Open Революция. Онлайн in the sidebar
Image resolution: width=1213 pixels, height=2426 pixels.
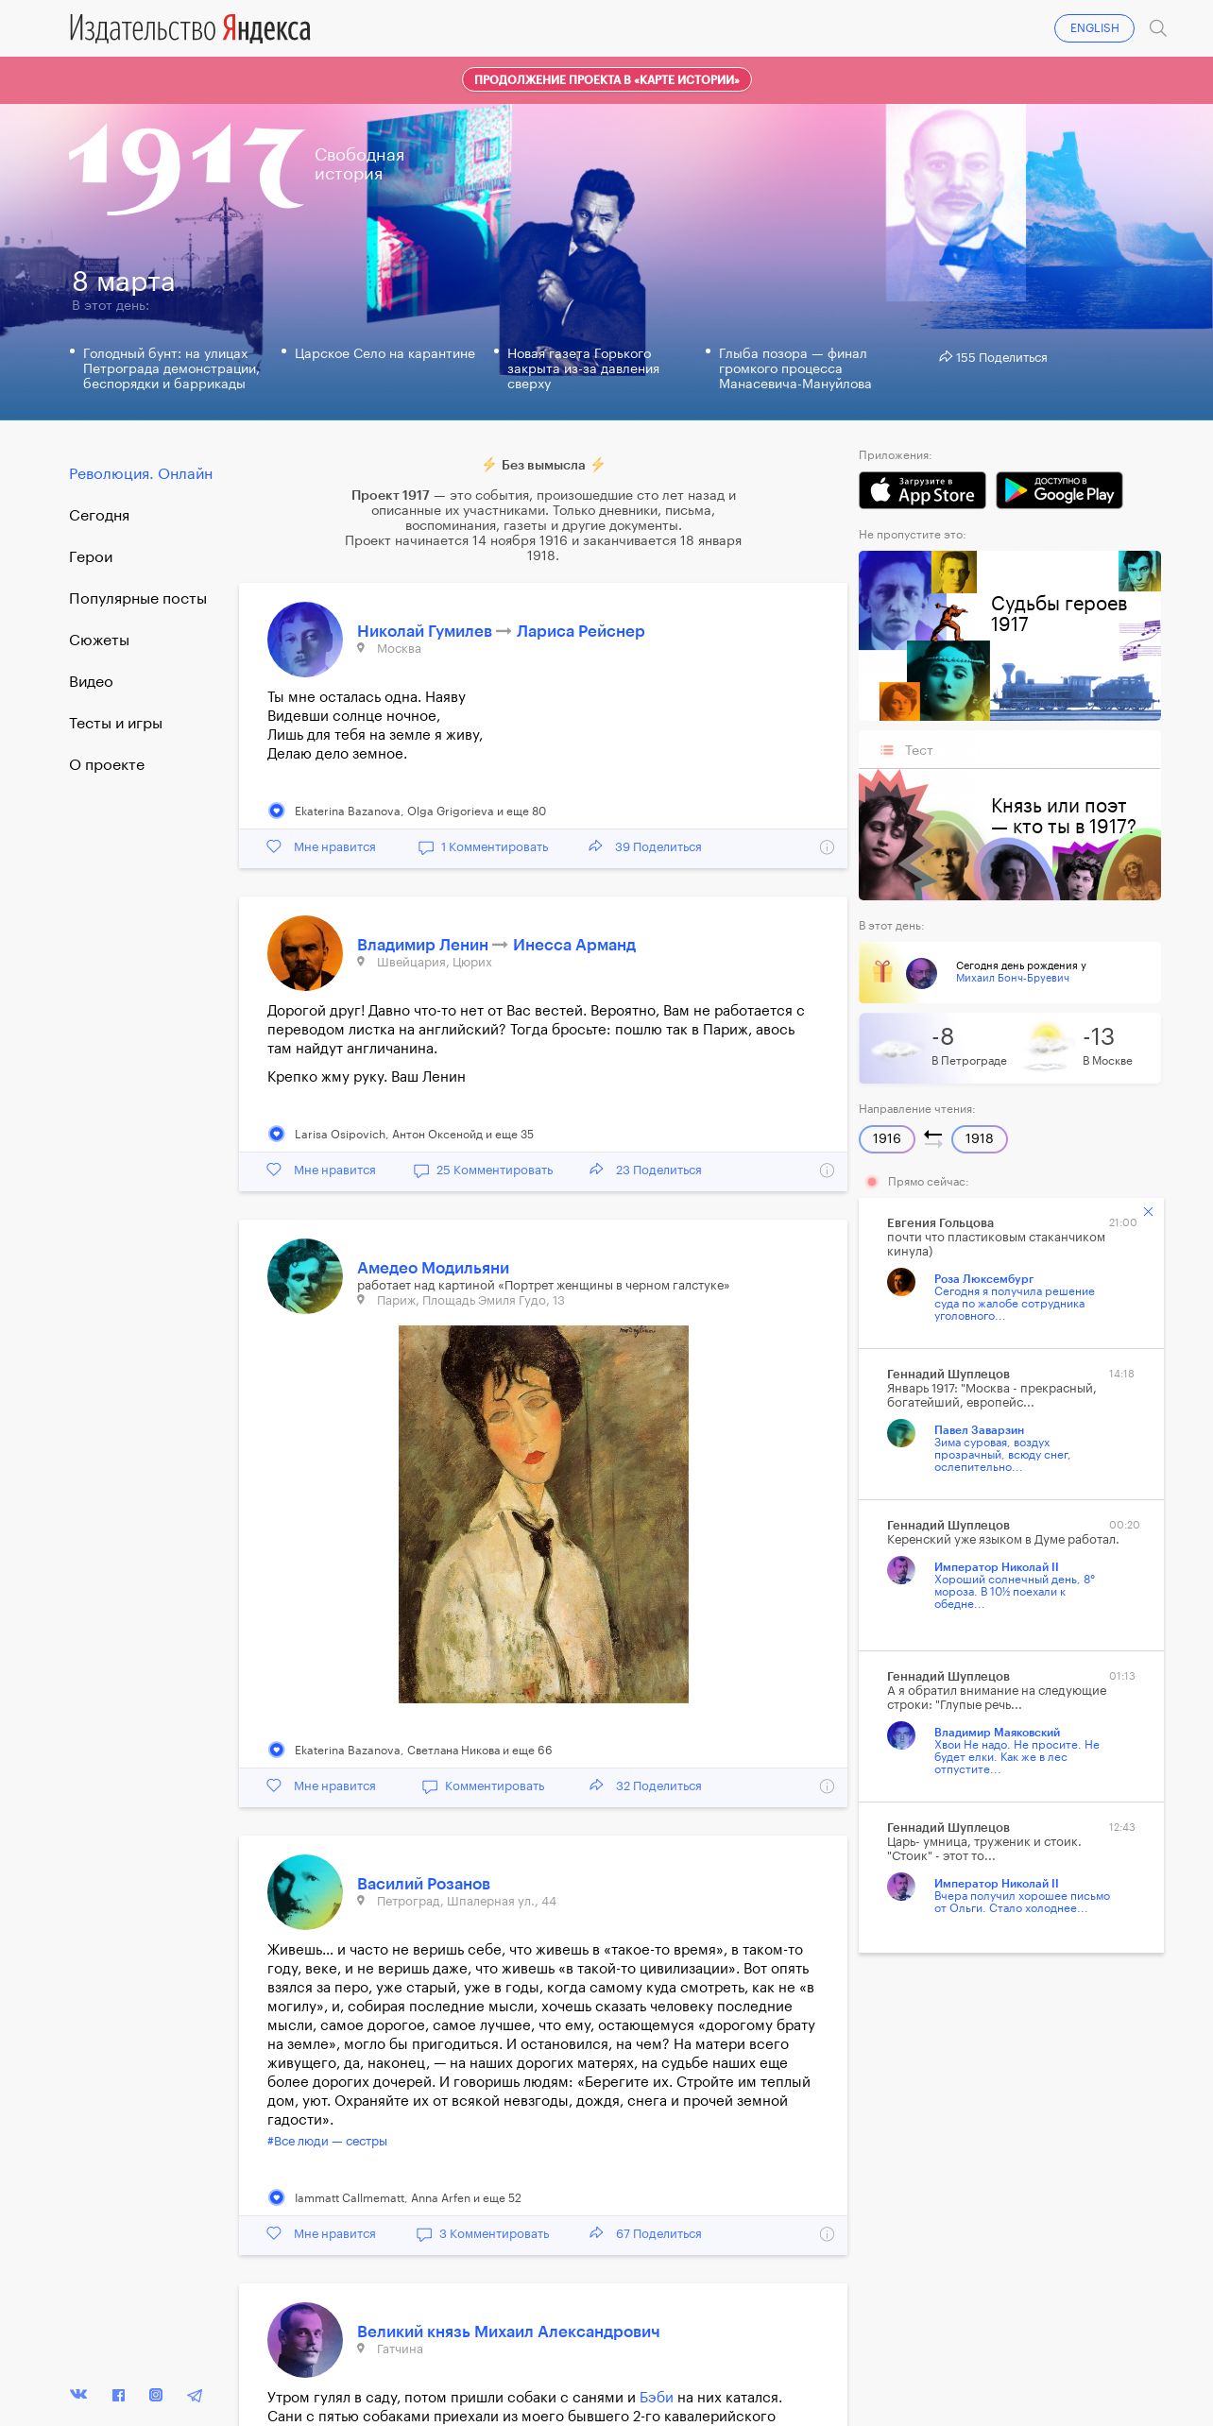click(x=141, y=474)
